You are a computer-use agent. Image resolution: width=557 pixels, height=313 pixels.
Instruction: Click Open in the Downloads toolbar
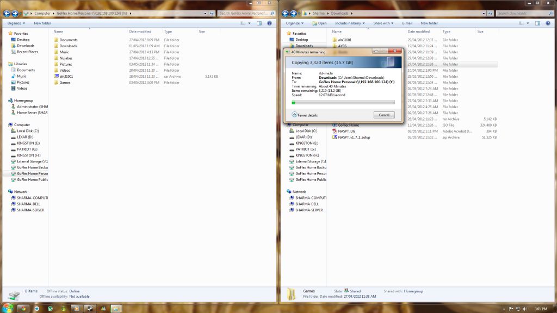click(x=322, y=23)
